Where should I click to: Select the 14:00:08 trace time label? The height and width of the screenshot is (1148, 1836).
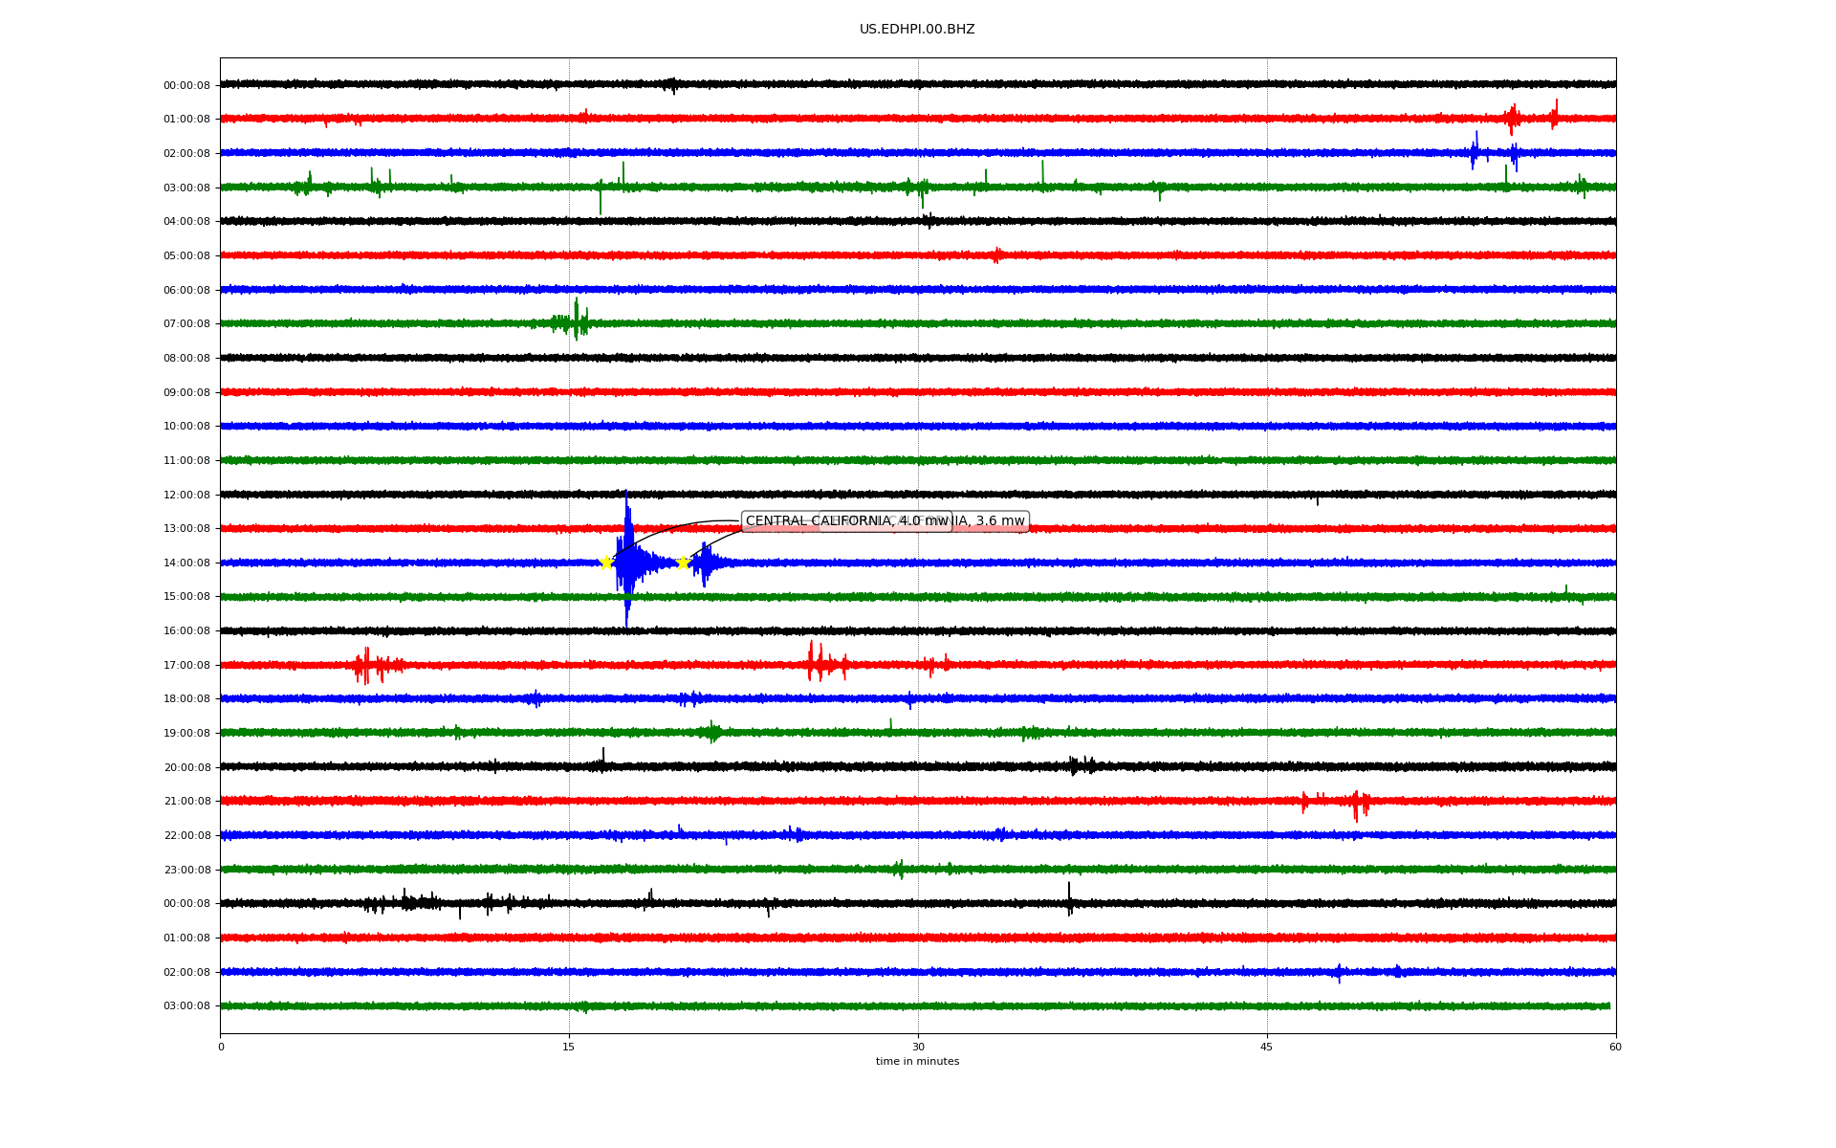tap(186, 563)
